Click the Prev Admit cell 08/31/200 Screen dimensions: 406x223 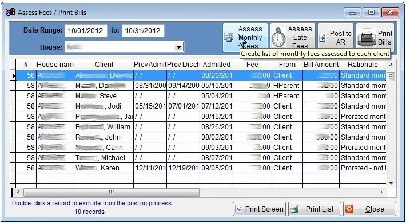point(150,86)
